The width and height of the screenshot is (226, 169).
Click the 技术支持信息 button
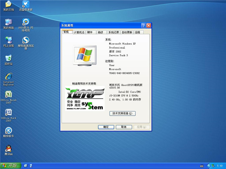pyautogui.click(x=123, y=113)
